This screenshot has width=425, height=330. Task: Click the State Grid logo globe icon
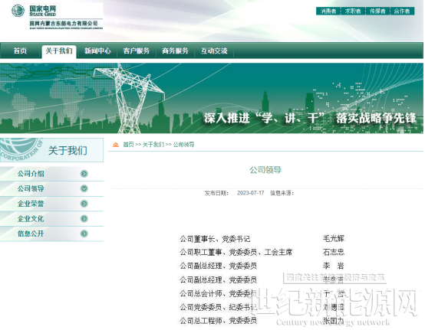pyautogui.click(x=18, y=11)
